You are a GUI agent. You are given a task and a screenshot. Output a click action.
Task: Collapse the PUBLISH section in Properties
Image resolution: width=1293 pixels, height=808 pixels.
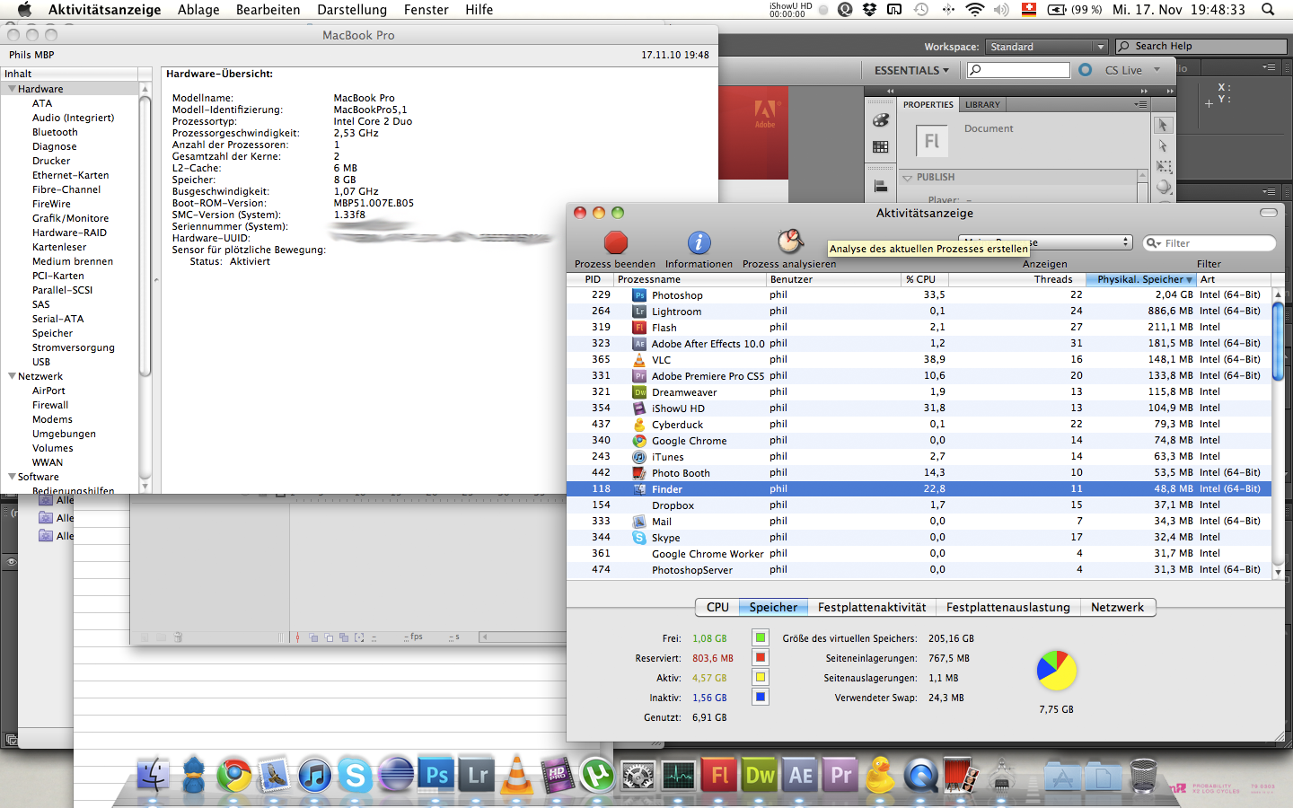pos(907,178)
